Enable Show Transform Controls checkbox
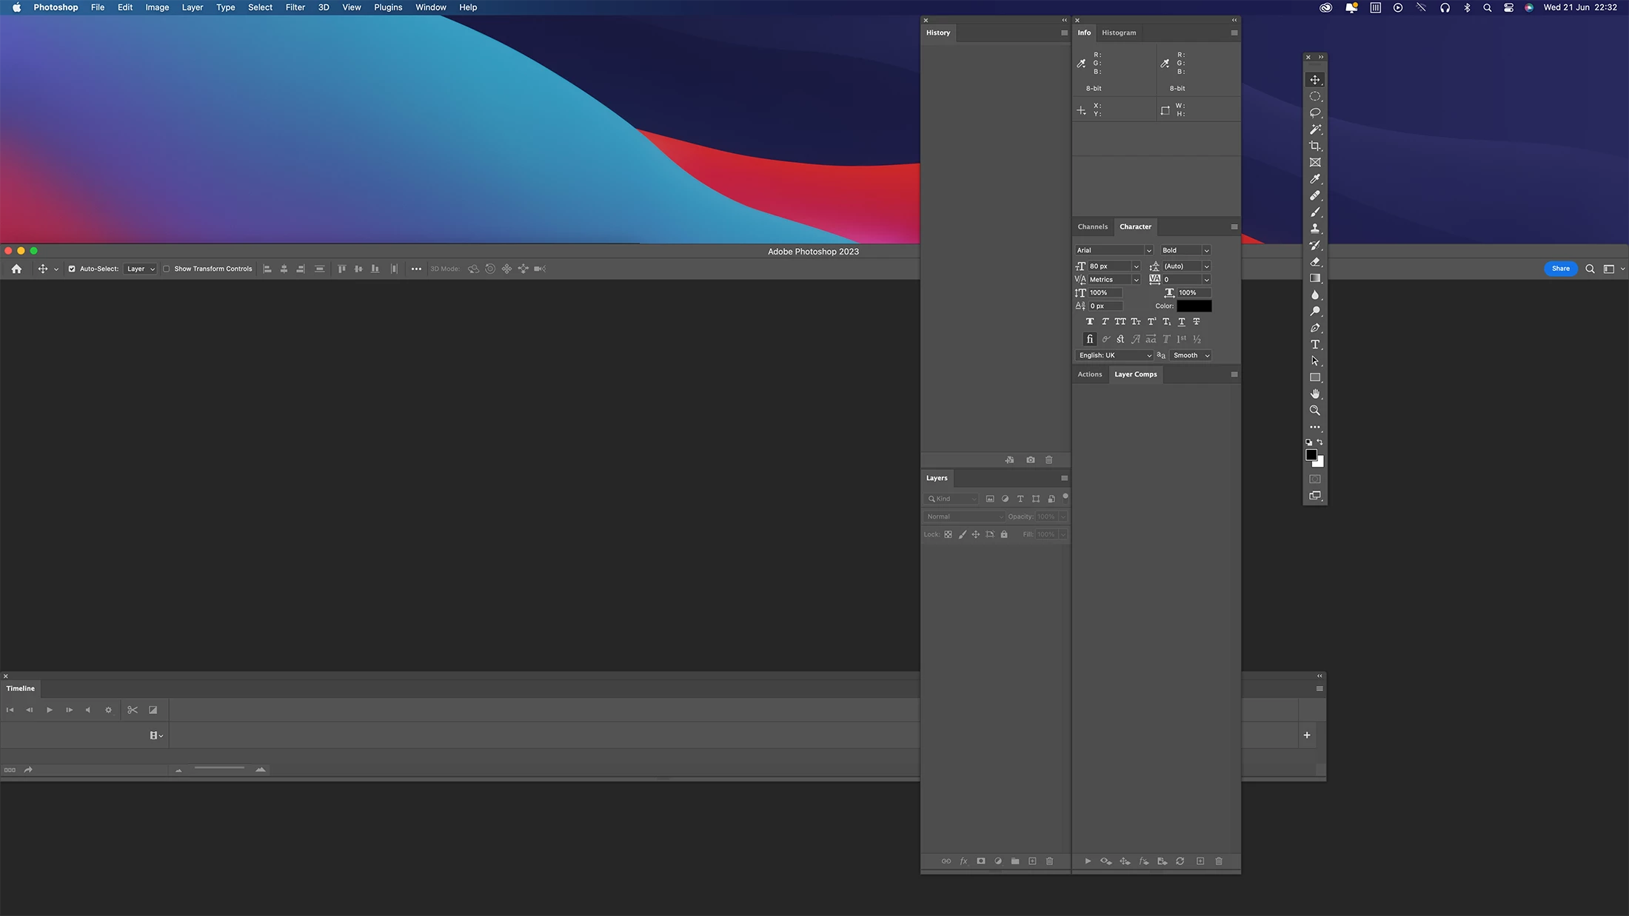The height and width of the screenshot is (916, 1629). tap(167, 269)
